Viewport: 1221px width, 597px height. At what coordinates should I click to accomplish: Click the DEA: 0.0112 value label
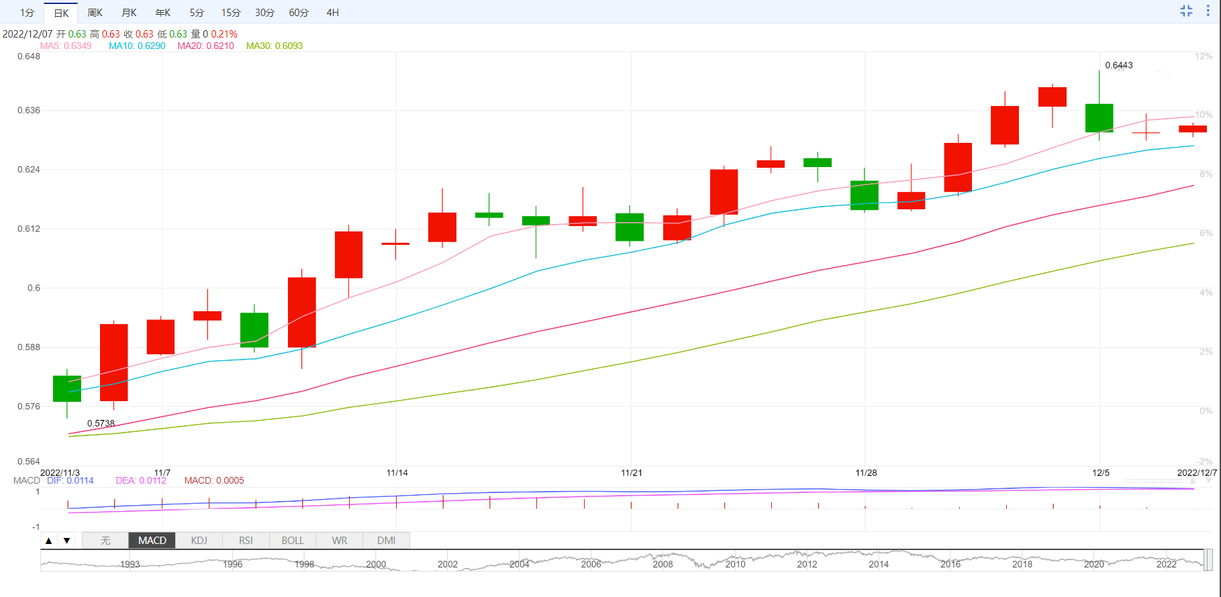pyautogui.click(x=141, y=480)
